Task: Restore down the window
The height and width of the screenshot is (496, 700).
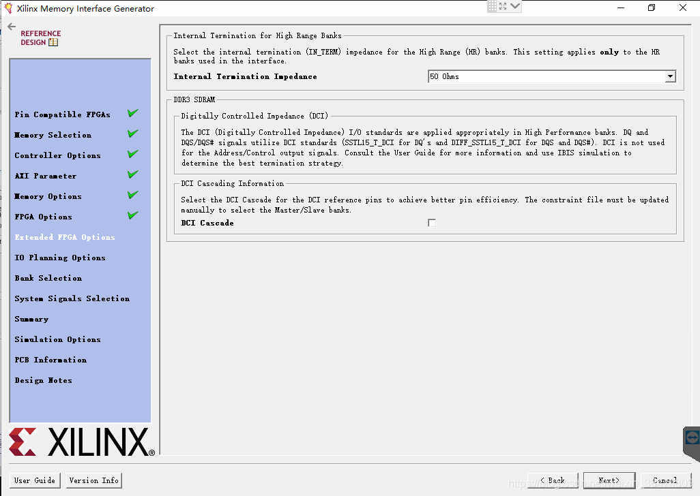Action: click(x=652, y=7)
